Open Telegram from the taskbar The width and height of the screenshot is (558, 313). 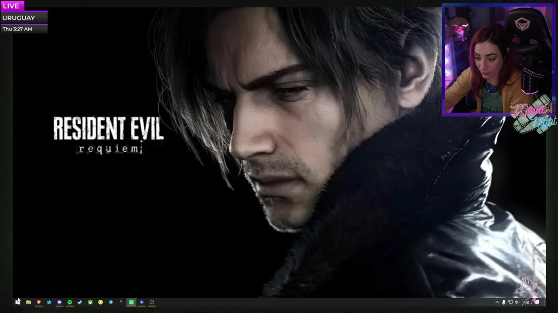coord(111,302)
